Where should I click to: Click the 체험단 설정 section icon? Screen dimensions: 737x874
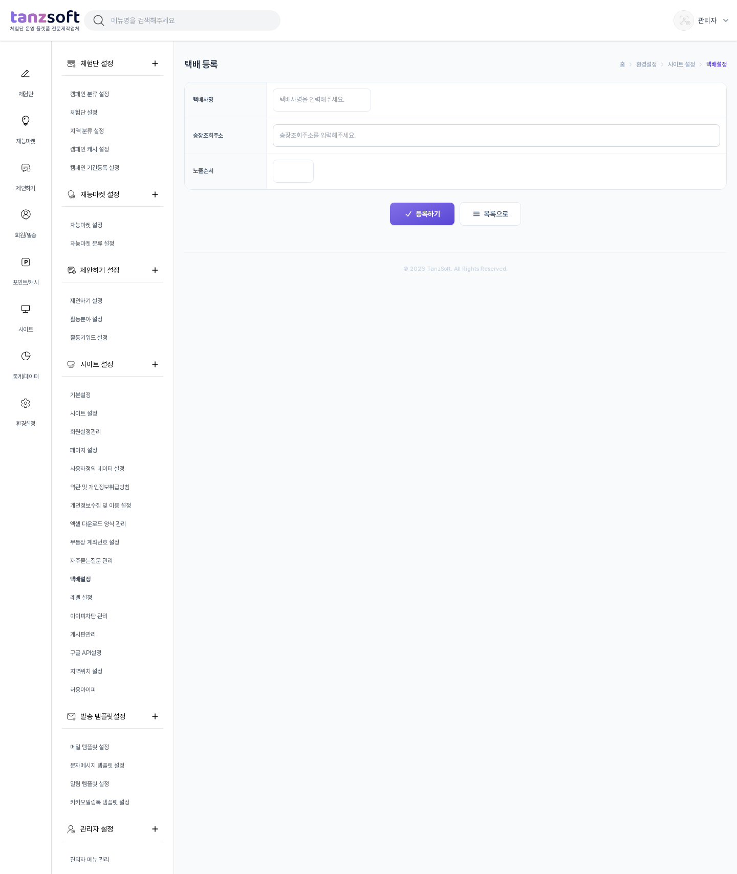pos(71,63)
